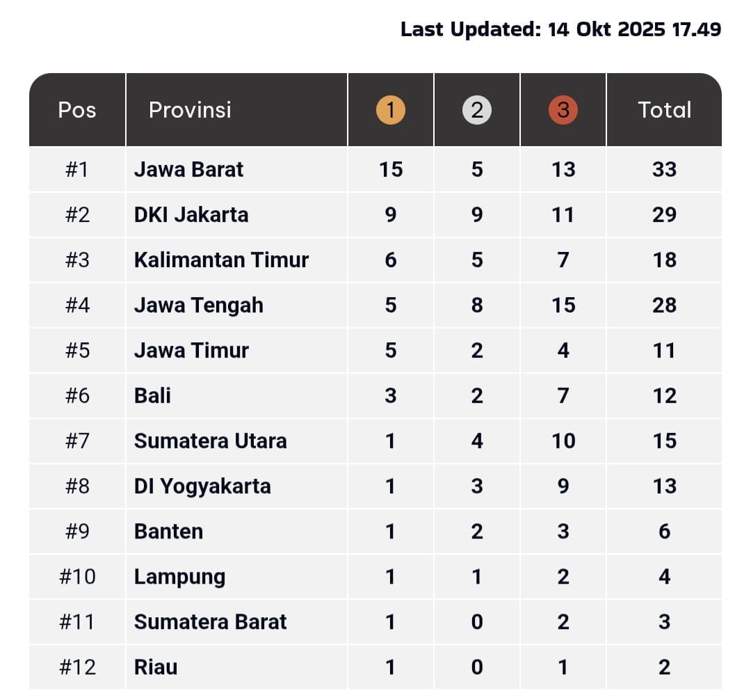
Task: Click Jawa Barat's total of 33
Action: pyautogui.click(x=664, y=169)
